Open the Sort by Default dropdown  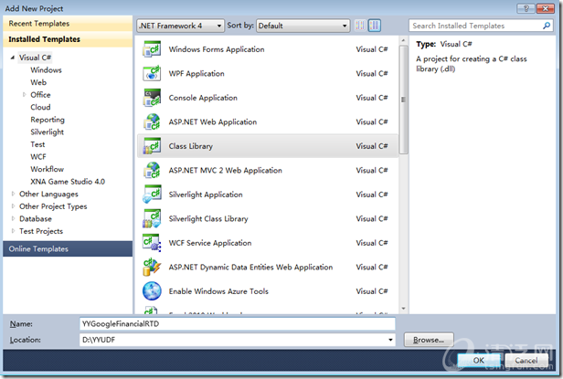coord(302,26)
